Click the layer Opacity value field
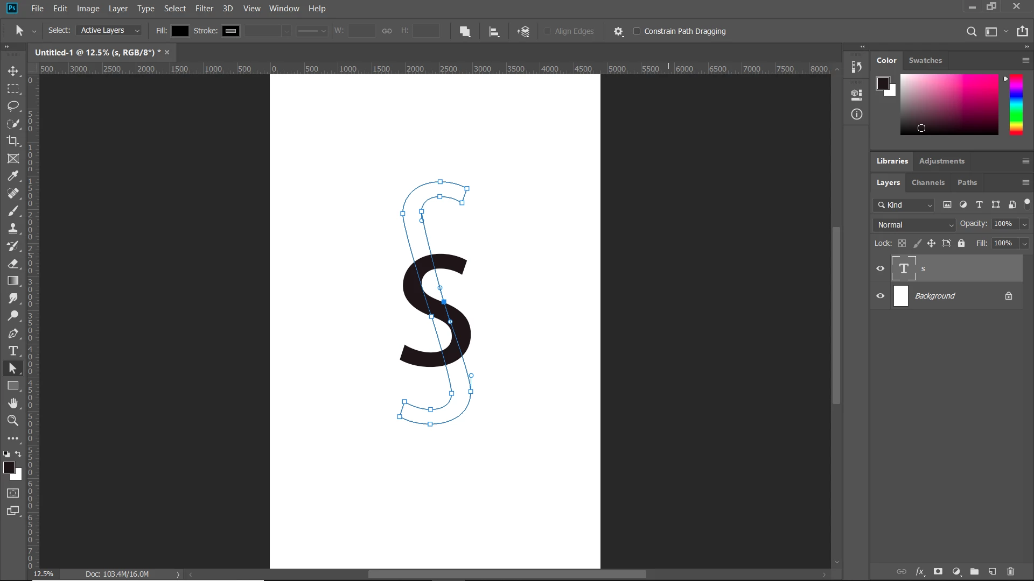Viewport: 1034px width, 581px height. click(1003, 224)
